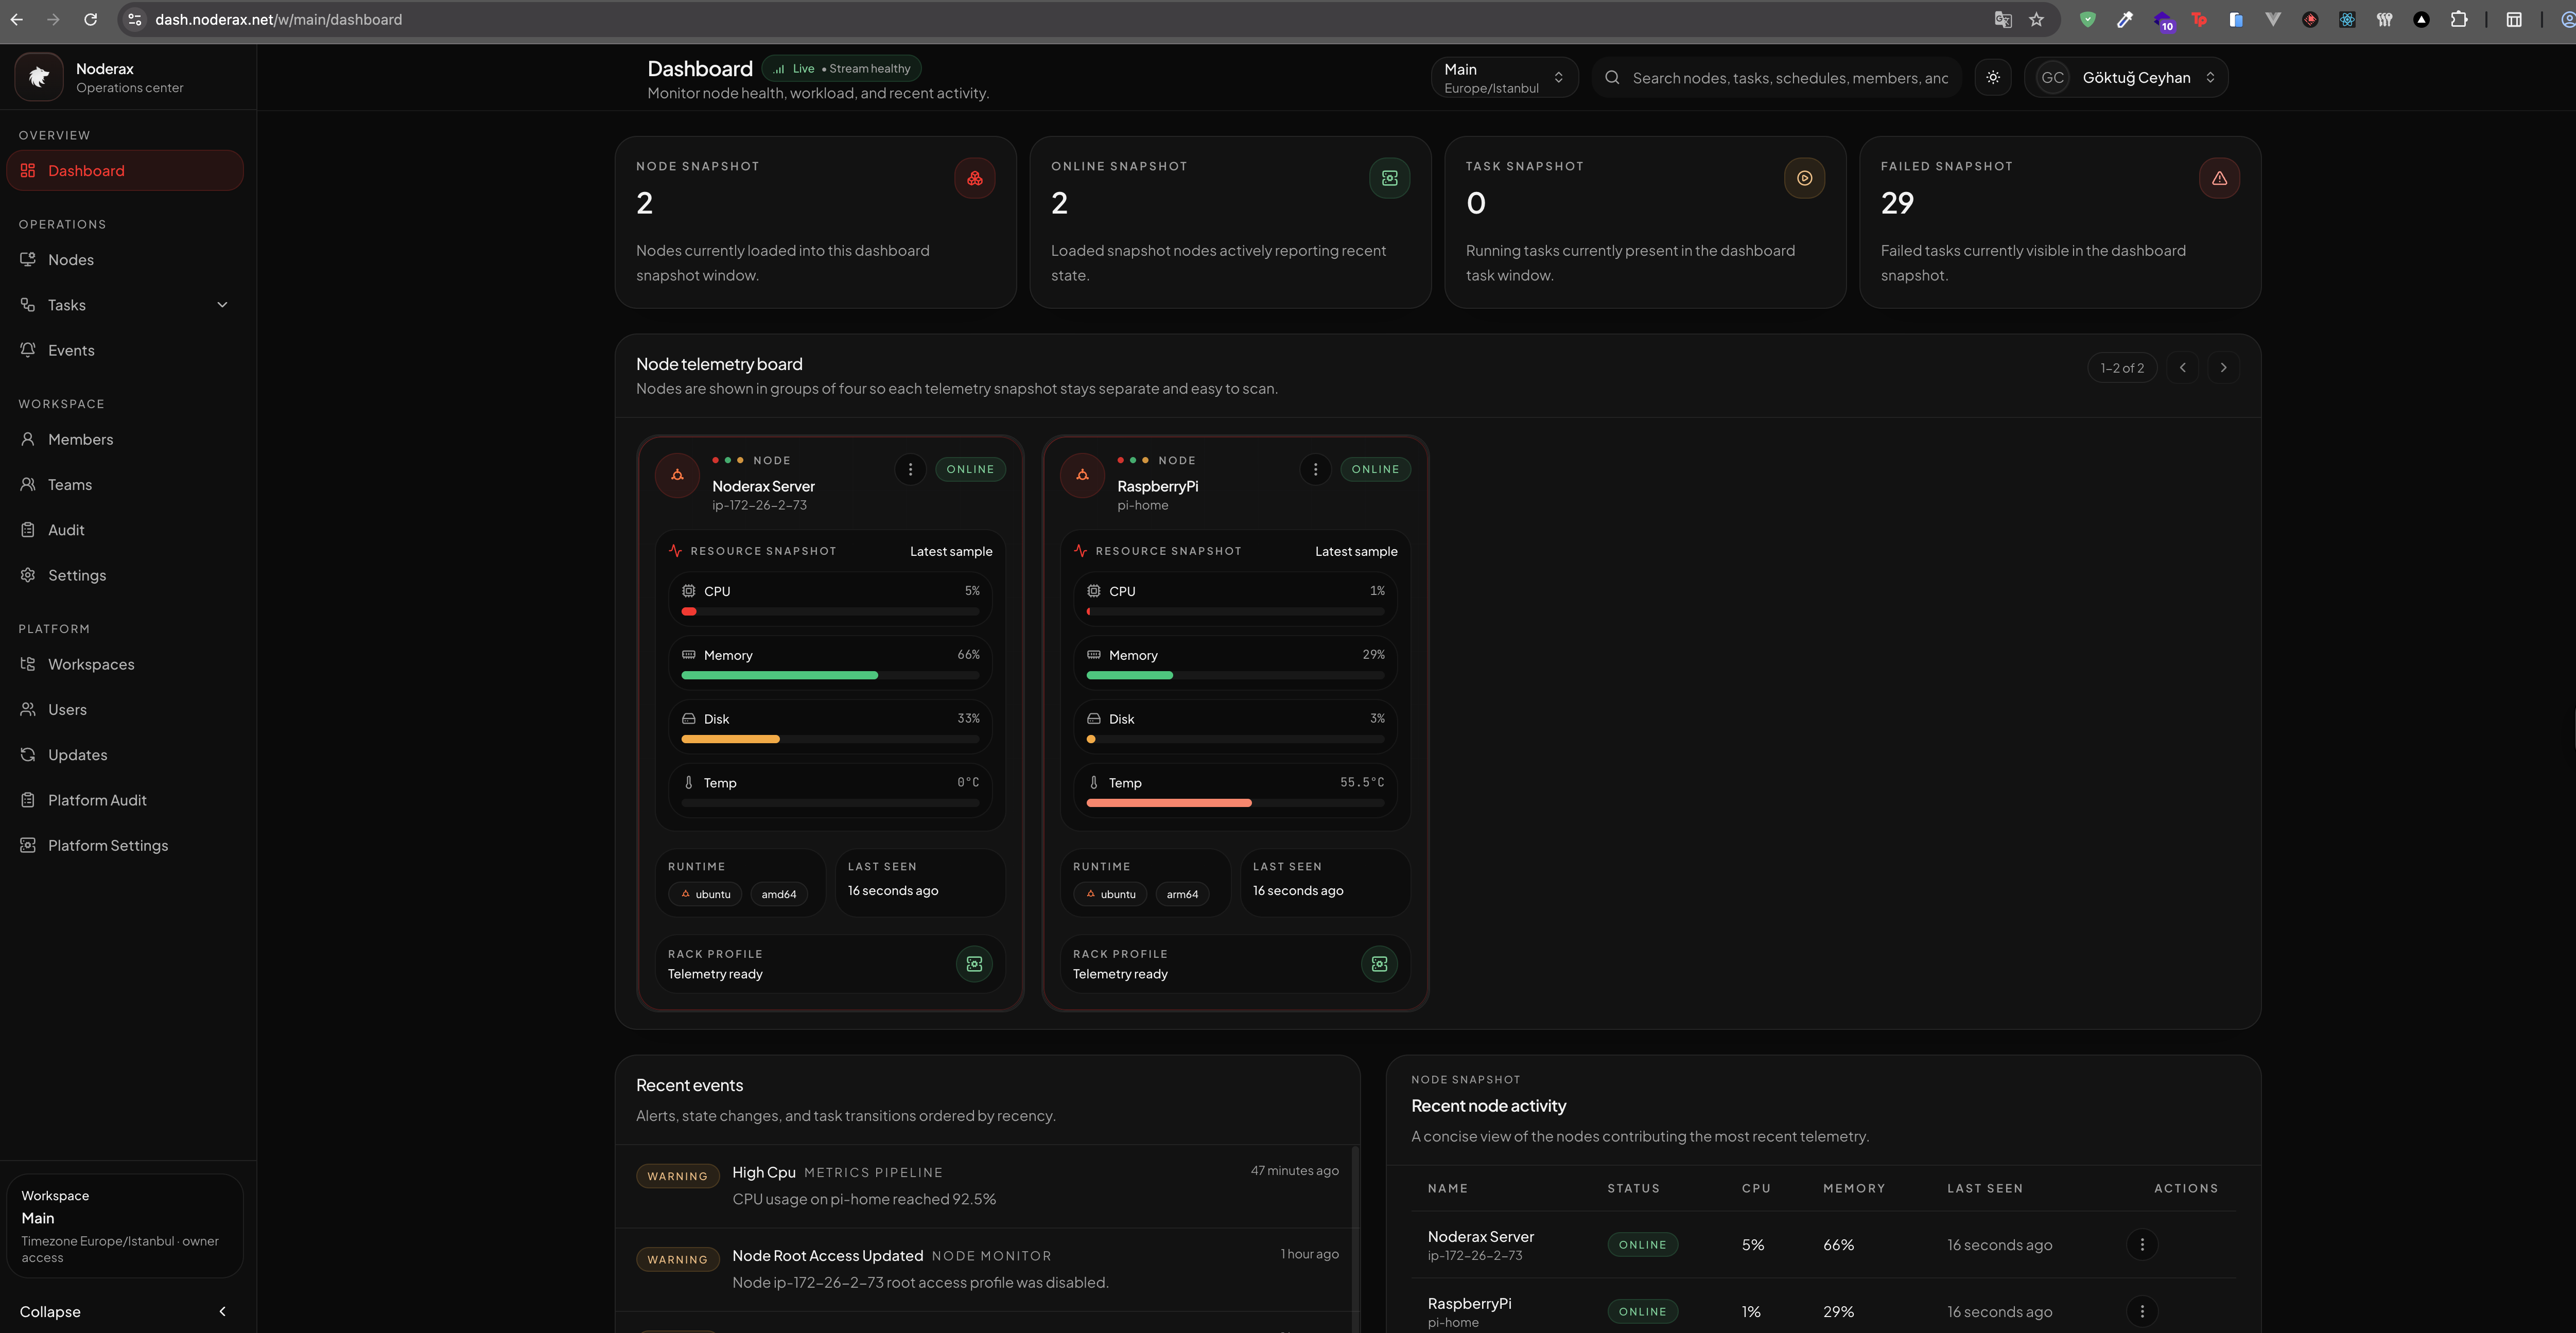The width and height of the screenshot is (2576, 1333).
Task: Toggle the light/dark theme sun icon
Action: pyautogui.click(x=1993, y=77)
